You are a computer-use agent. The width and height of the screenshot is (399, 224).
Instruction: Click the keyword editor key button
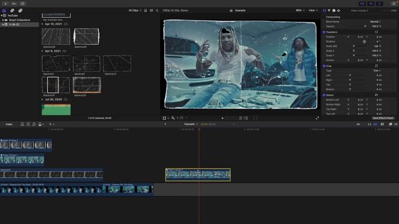point(14,4)
